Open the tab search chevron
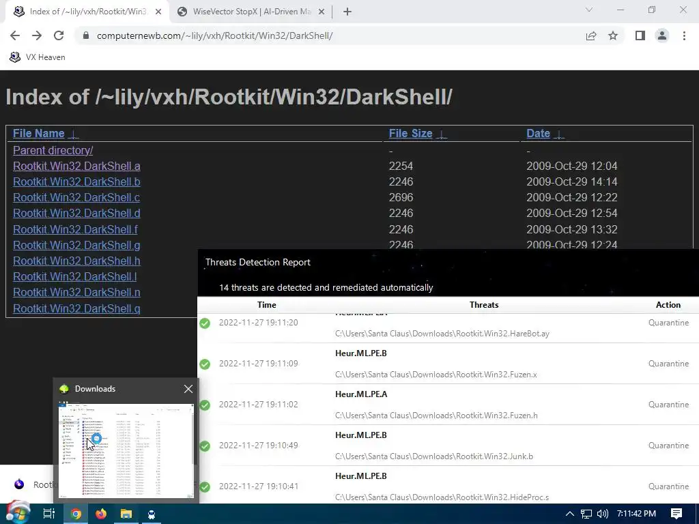This screenshot has width=699, height=524. pyautogui.click(x=589, y=10)
